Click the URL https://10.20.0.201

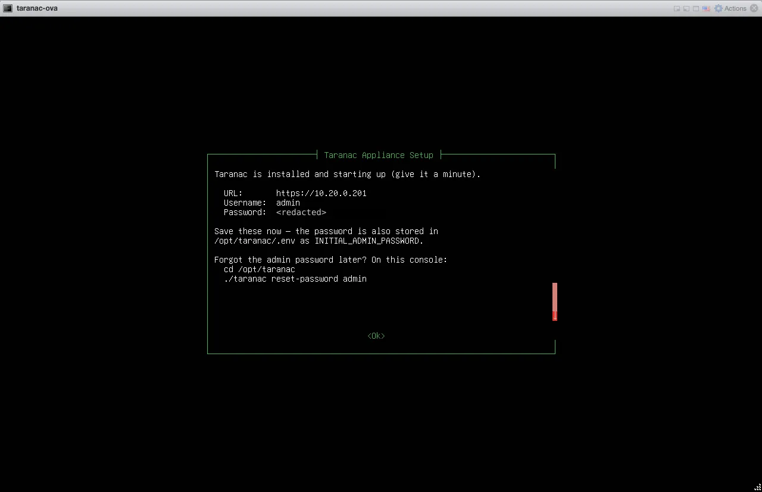321,193
